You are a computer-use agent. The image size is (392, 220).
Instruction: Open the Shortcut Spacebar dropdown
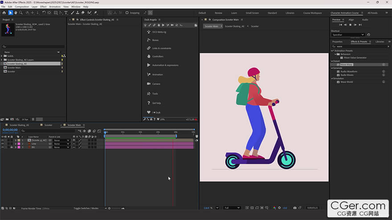[x=348, y=35]
